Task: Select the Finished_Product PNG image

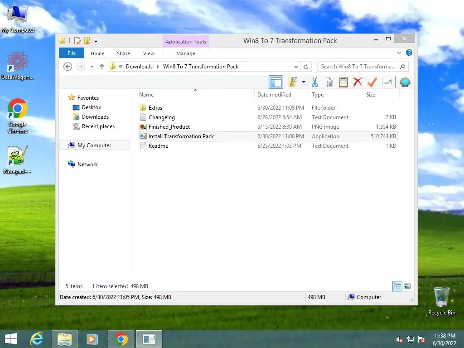Action: click(x=267, y=127)
